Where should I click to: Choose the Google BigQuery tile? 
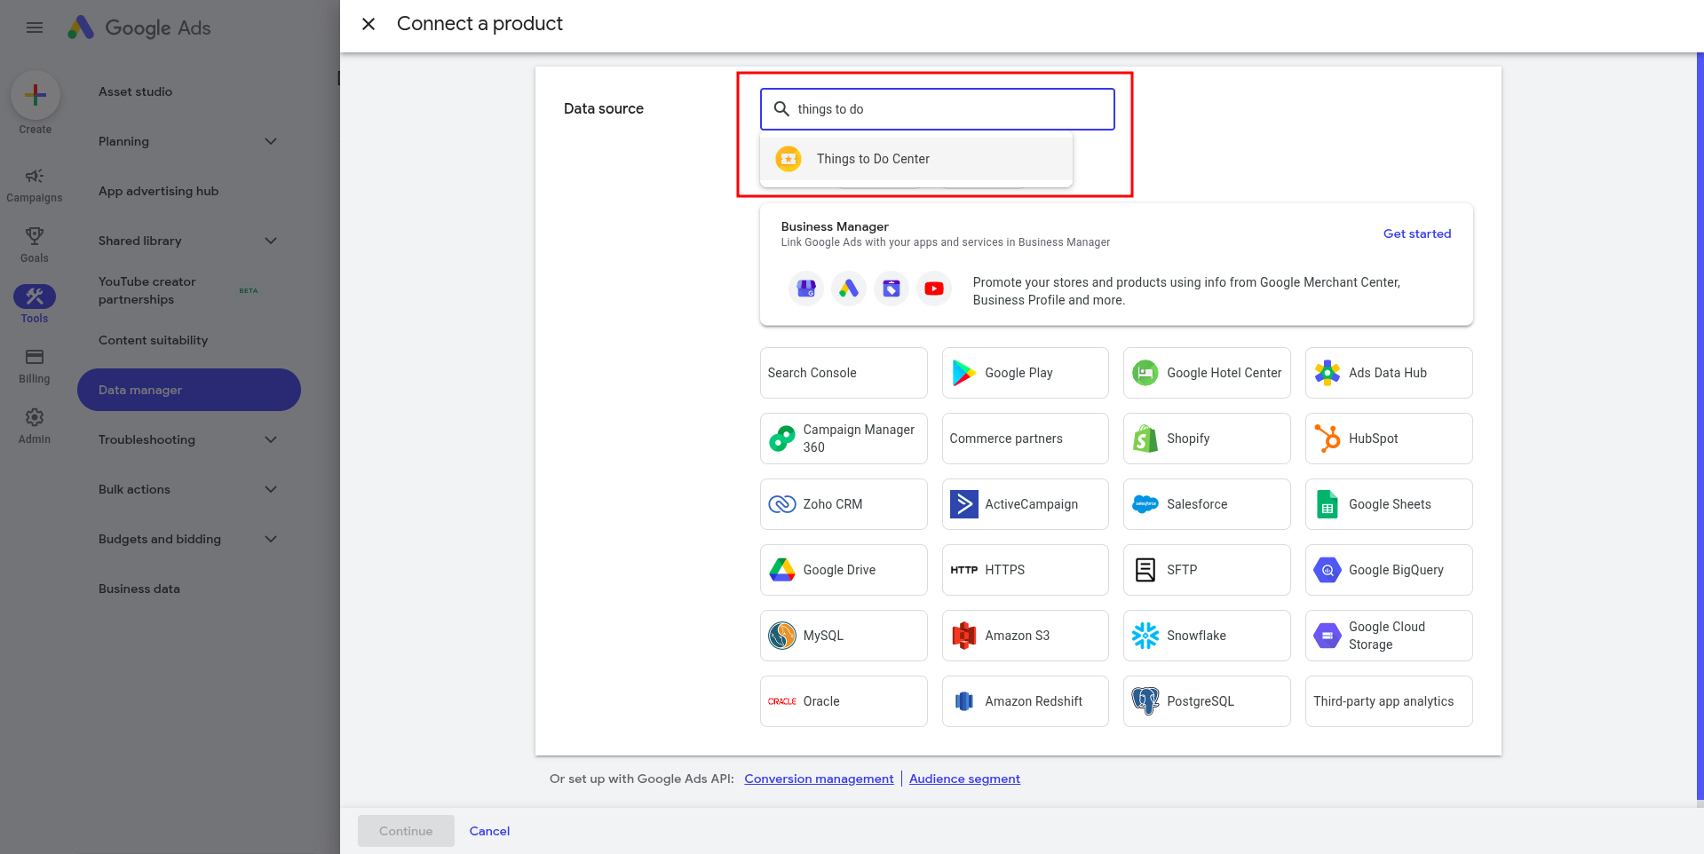point(1389,570)
